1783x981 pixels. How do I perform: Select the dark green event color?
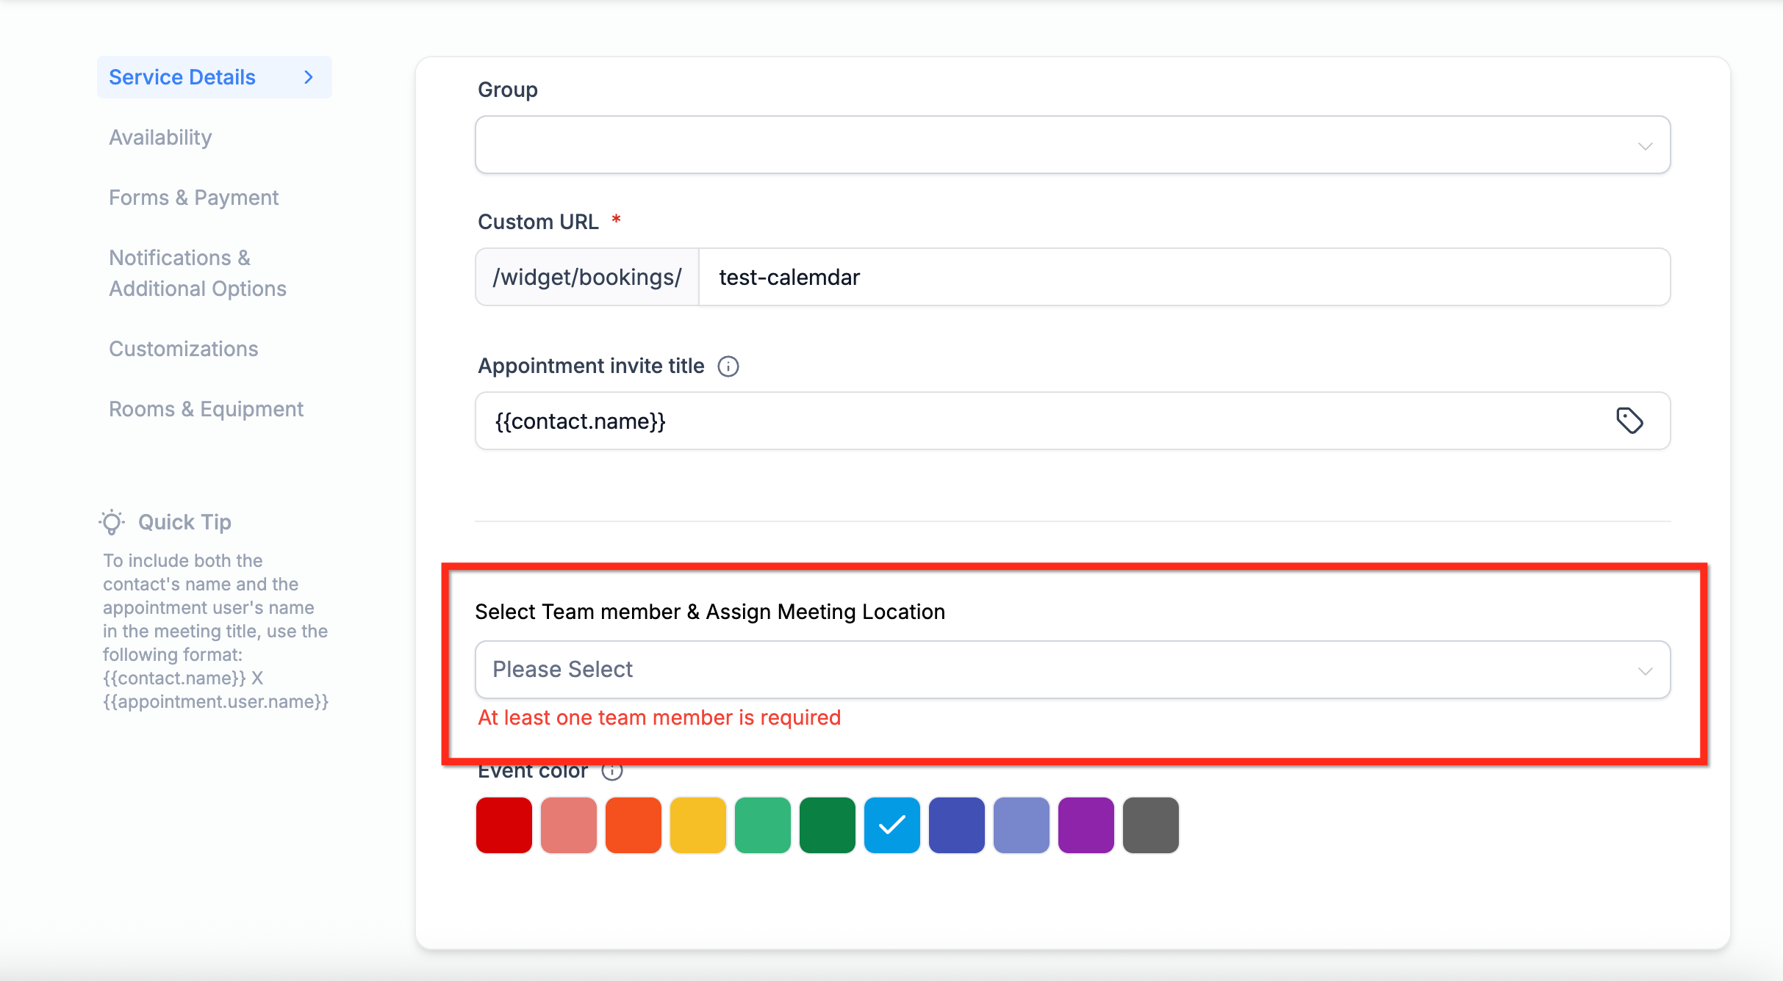point(827,825)
